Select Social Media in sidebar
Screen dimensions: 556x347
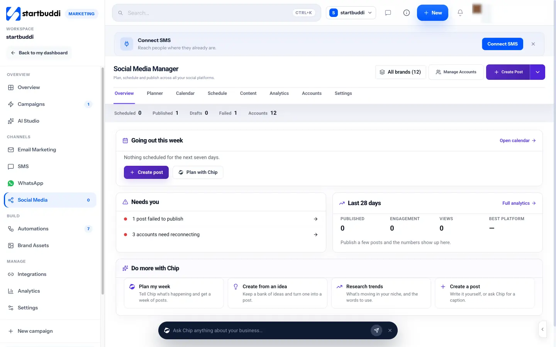[50, 200]
